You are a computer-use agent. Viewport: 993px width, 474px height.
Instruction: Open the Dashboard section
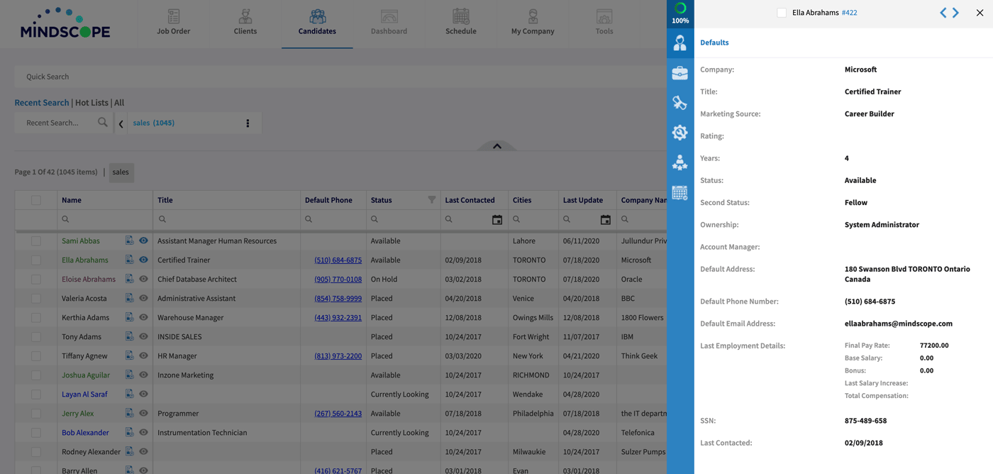click(389, 21)
